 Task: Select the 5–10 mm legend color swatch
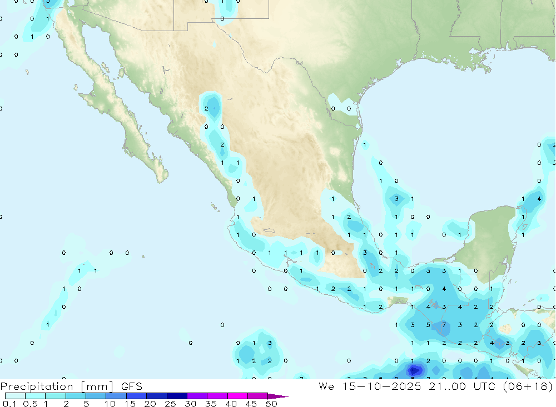pos(96,396)
